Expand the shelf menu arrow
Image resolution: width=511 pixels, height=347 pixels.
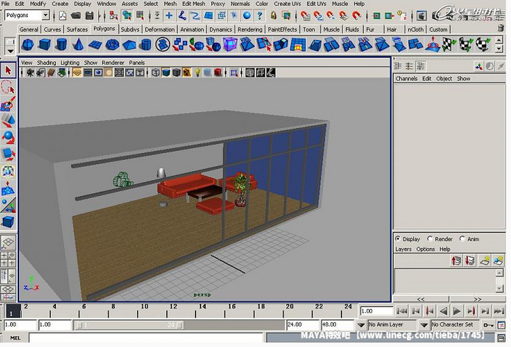pyautogui.click(x=10, y=51)
